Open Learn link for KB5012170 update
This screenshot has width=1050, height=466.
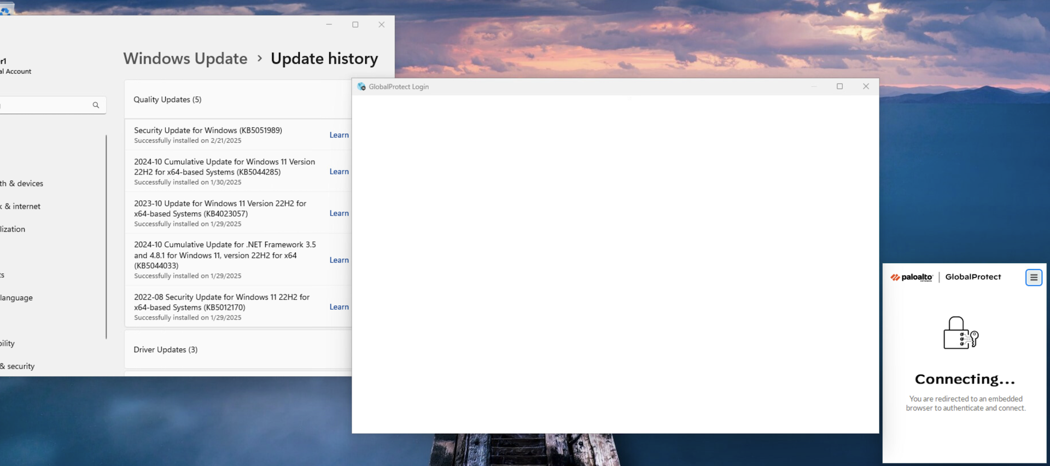click(x=339, y=307)
